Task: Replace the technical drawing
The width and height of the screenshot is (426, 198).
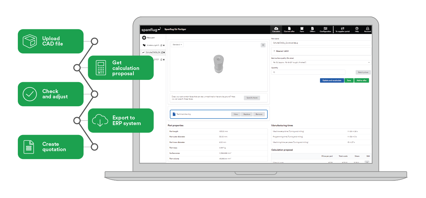Action: pos(247,114)
